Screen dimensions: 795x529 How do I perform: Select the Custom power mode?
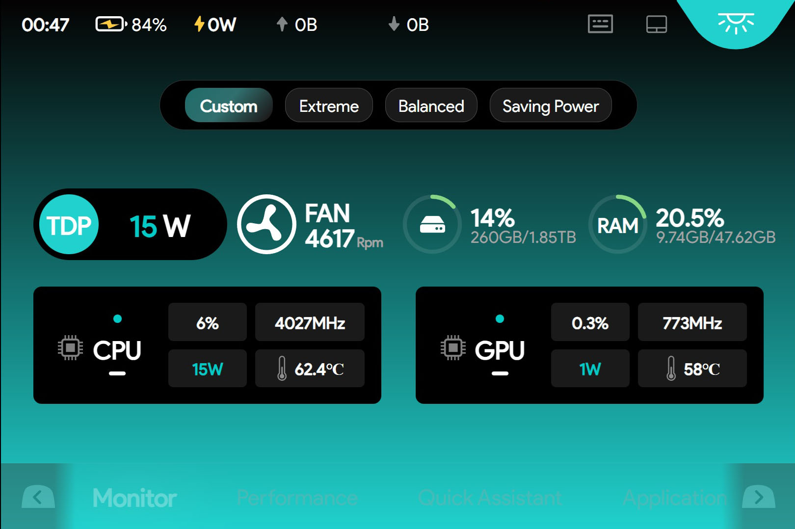click(229, 106)
